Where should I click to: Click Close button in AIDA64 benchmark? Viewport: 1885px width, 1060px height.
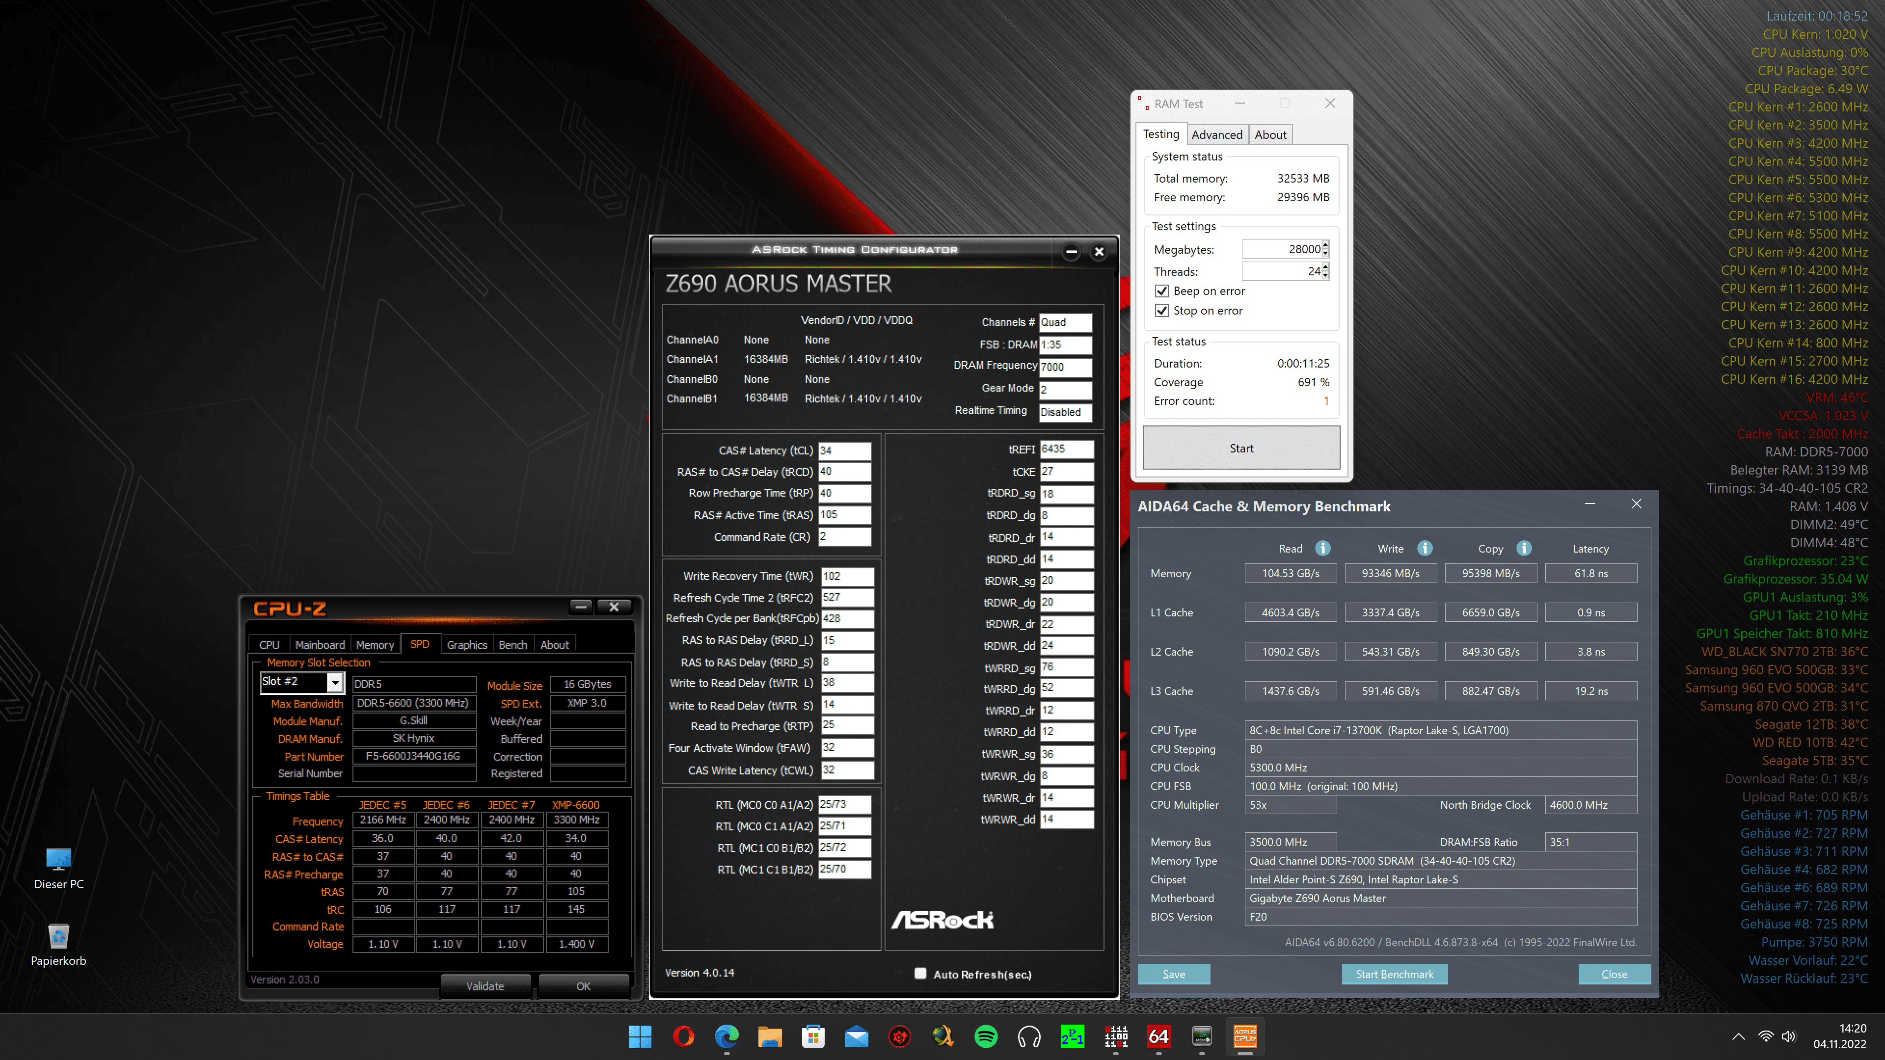(1614, 974)
